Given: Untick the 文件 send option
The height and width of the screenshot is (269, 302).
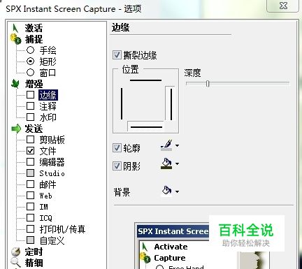Looking at the screenshot, I should pos(30,151).
